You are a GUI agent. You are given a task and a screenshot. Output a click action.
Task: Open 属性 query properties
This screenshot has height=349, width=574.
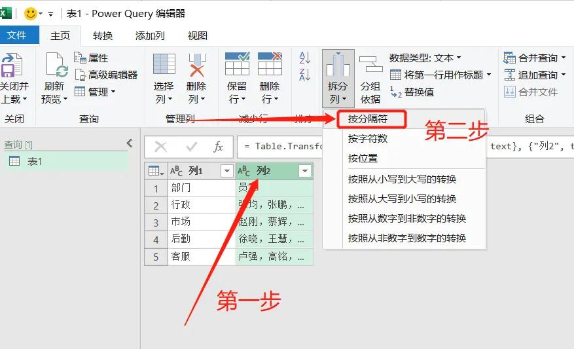[x=91, y=58]
